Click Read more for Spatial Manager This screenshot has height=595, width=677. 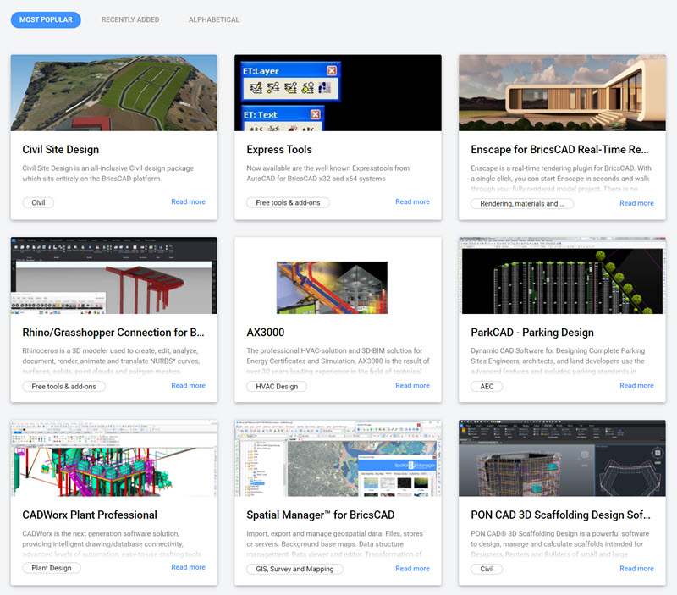tap(412, 569)
